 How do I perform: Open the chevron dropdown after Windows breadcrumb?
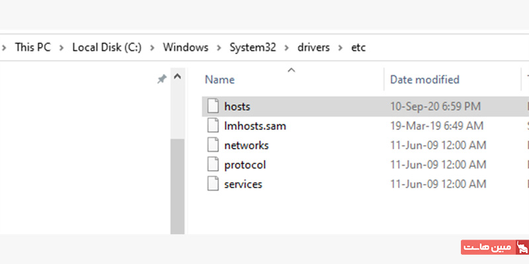click(x=220, y=48)
